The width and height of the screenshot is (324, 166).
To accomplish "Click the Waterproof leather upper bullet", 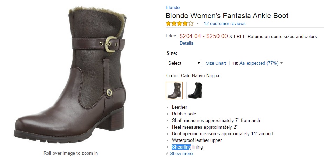I will (x=196, y=140).
